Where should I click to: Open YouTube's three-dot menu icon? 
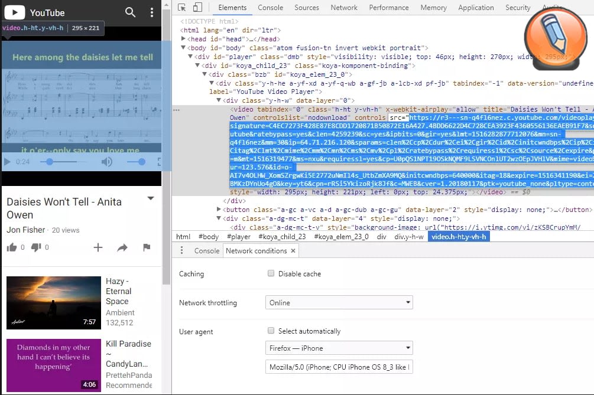coord(151,12)
